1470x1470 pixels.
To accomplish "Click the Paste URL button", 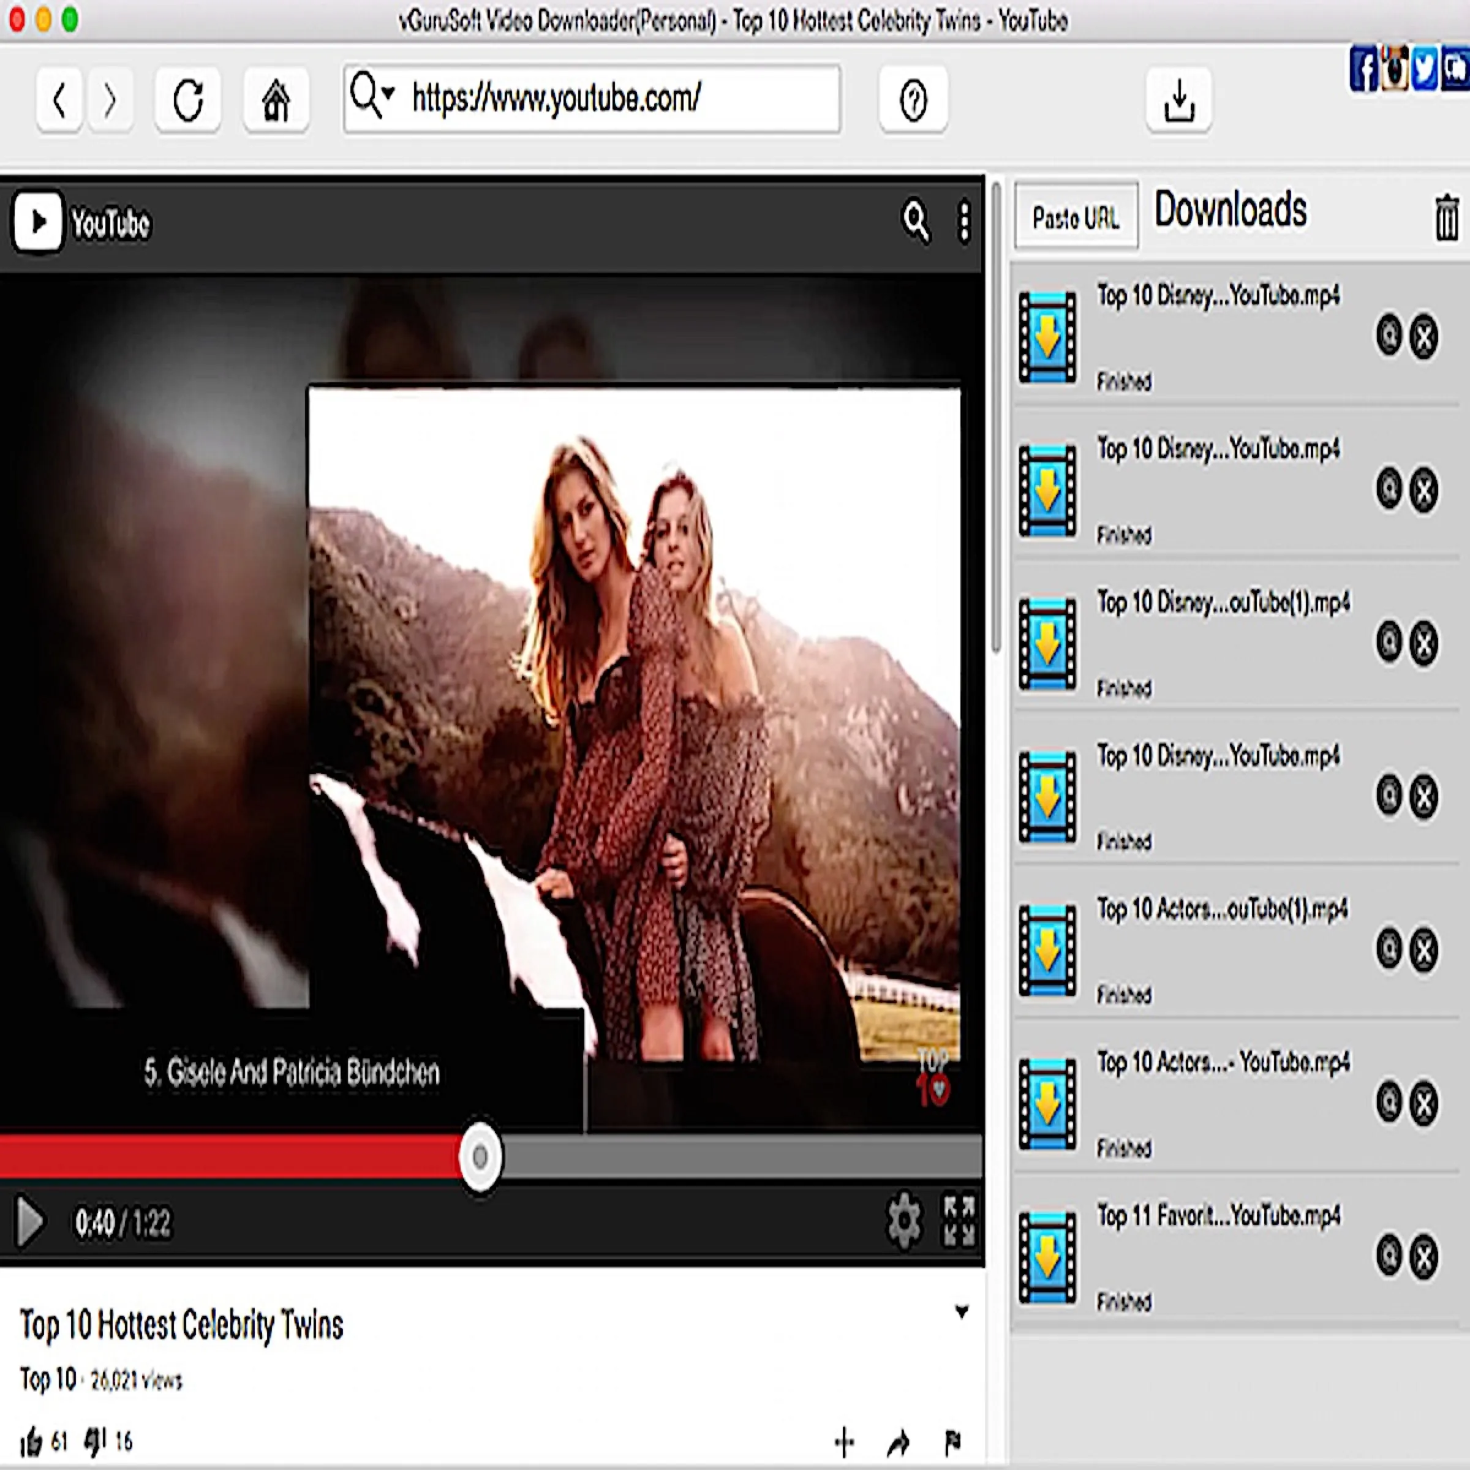I will (1076, 219).
